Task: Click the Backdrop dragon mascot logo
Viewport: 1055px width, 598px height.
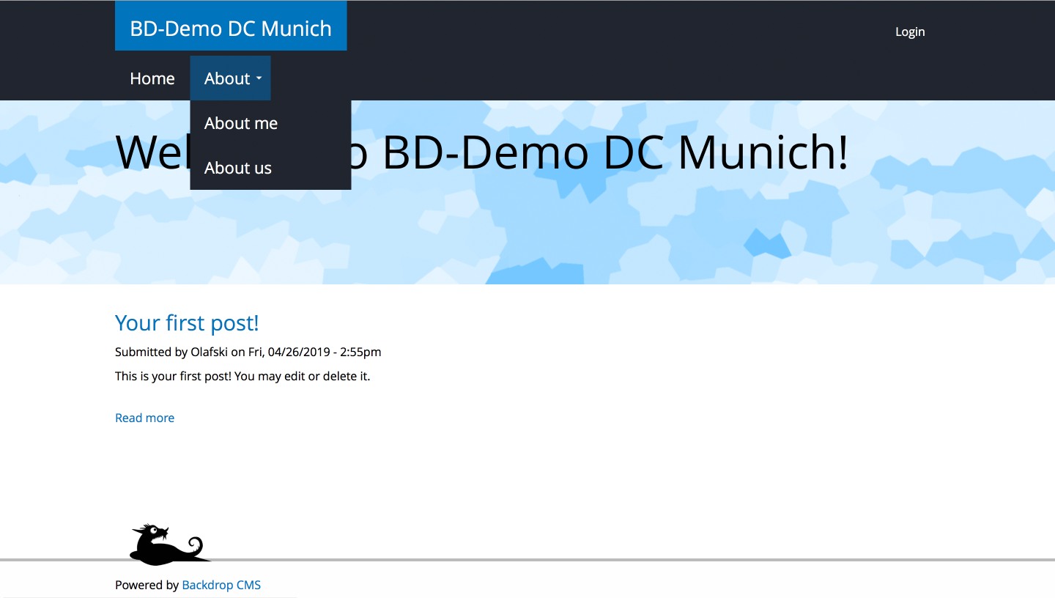Action: (x=169, y=545)
